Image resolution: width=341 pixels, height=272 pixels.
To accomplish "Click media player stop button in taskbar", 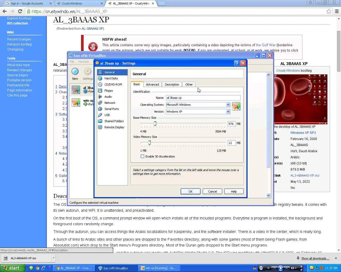I will click(x=268, y=268).
